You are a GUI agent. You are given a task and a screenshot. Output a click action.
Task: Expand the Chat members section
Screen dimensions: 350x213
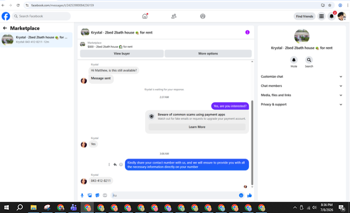[301, 86]
